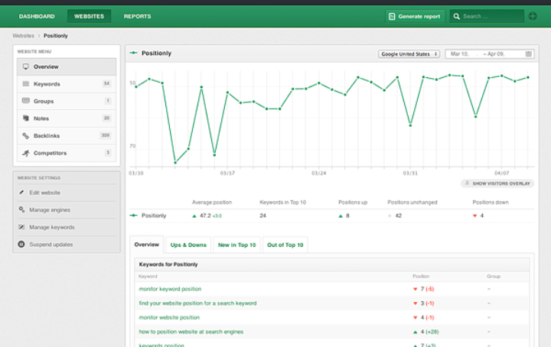Click the Average position up arrow
Image resolution: width=551 pixels, height=347 pixels.
pos(194,216)
